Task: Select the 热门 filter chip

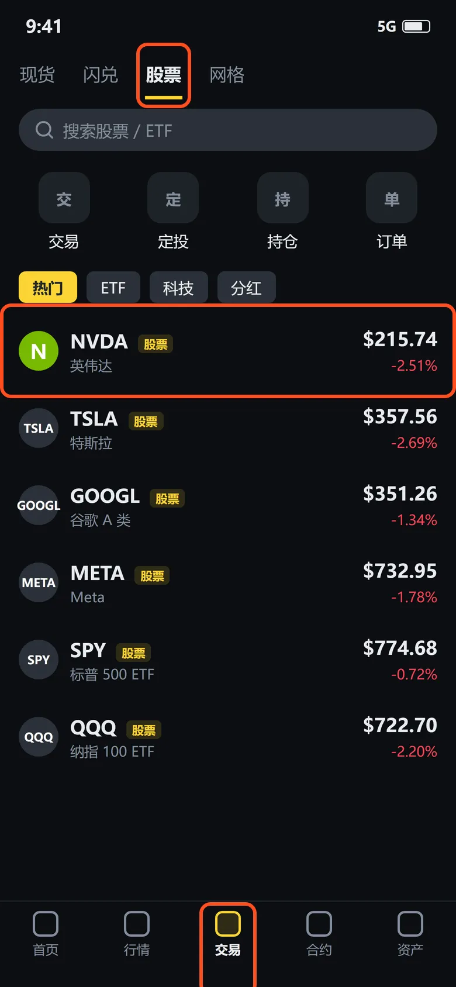Action: [48, 287]
